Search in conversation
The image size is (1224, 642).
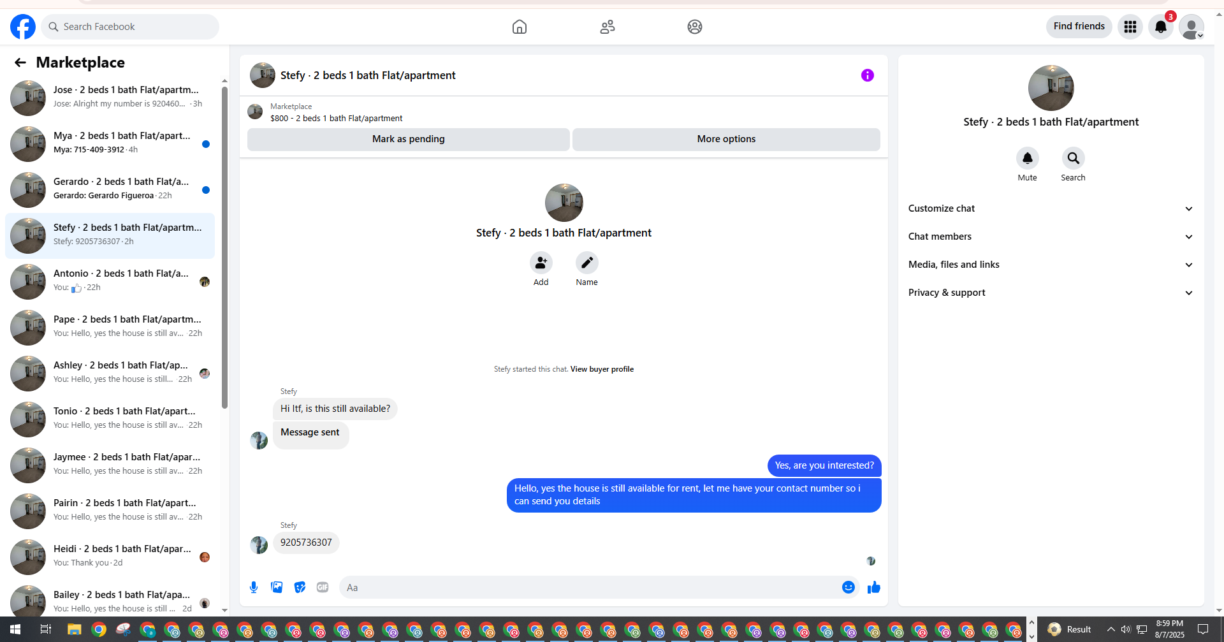1074,158
